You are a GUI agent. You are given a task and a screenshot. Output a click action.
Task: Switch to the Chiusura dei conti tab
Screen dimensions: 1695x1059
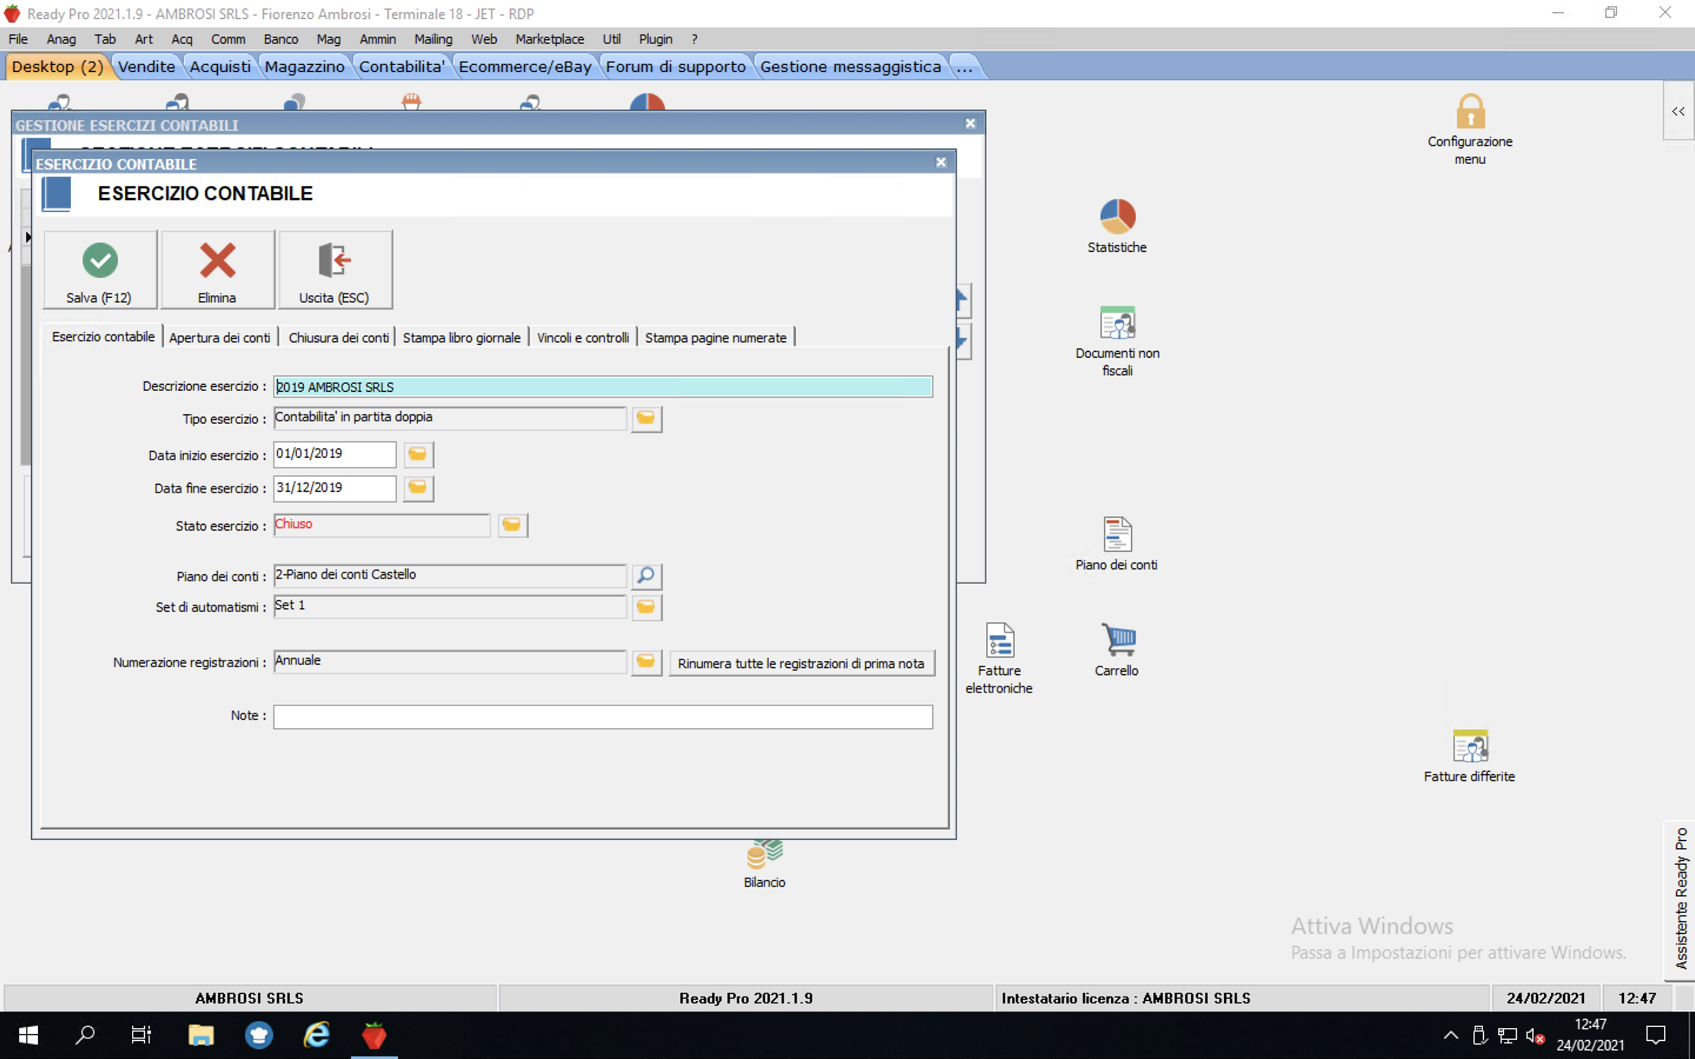pos(338,338)
